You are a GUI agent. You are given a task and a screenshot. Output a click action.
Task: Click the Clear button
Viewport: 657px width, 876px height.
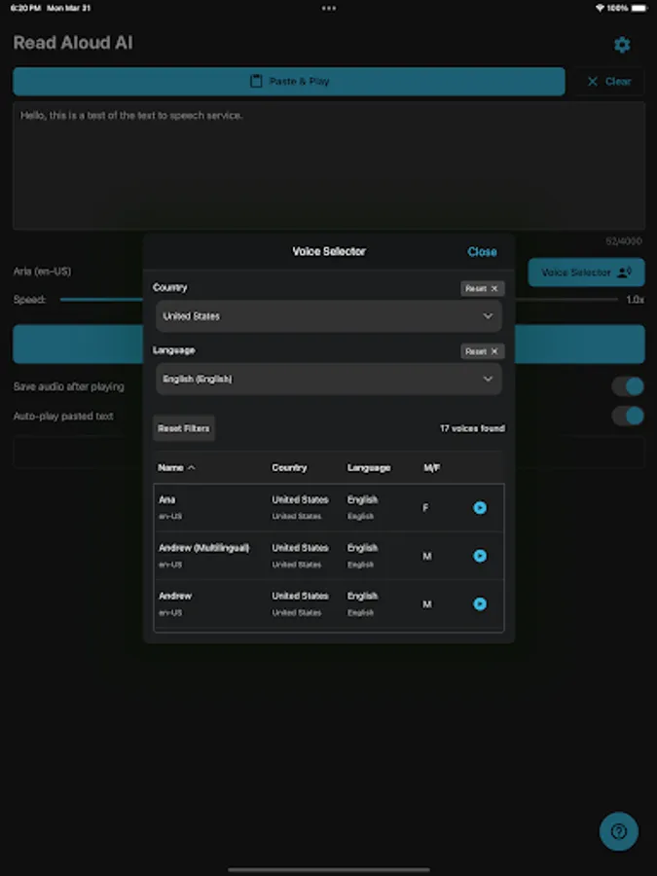(609, 82)
